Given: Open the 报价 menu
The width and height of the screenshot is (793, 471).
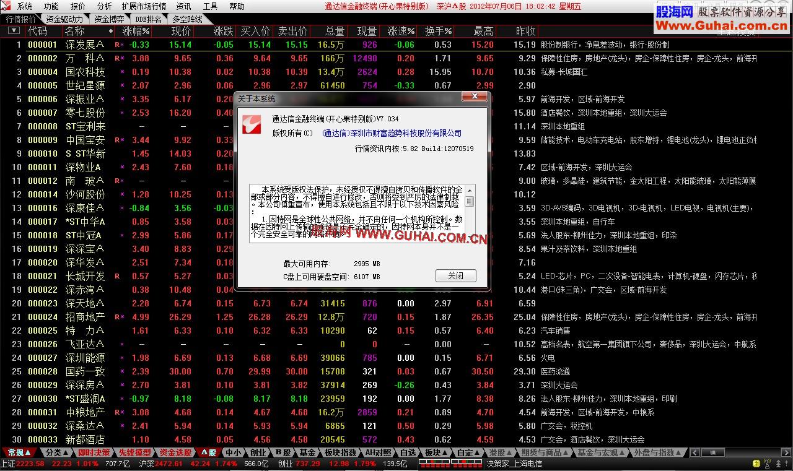Looking at the screenshot, I should pyautogui.click(x=78, y=6).
